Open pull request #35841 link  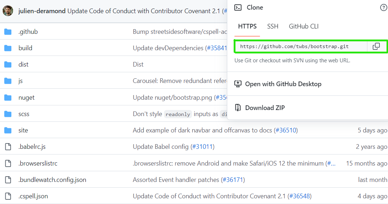pos(217,48)
